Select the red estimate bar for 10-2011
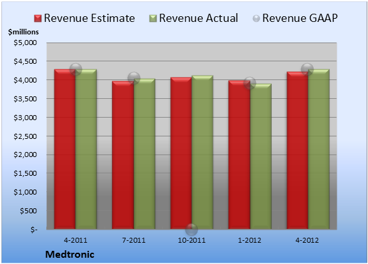The width and height of the screenshot is (368, 264). (181, 153)
